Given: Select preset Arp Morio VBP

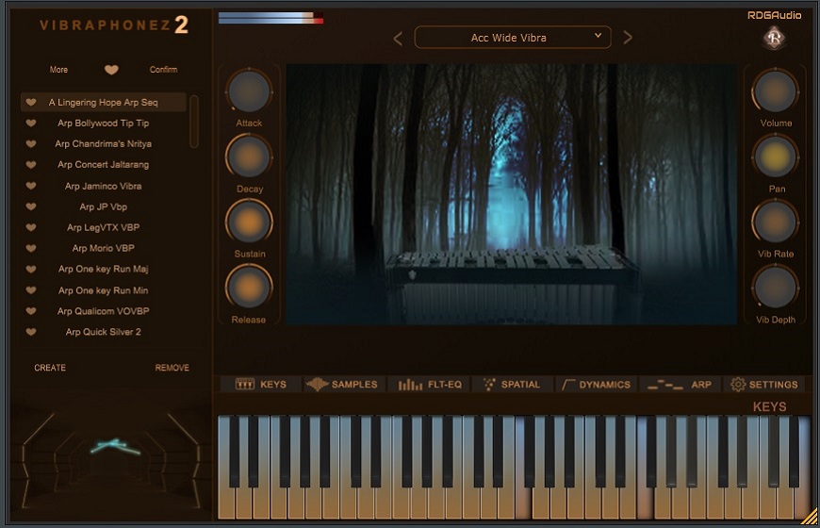Looking at the screenshot, I should 103,248.
